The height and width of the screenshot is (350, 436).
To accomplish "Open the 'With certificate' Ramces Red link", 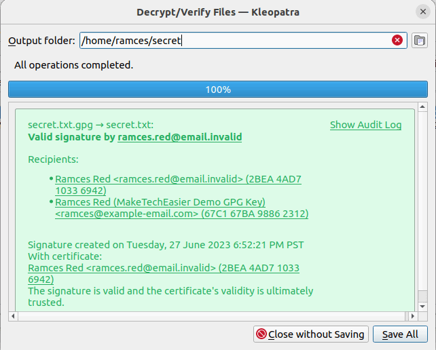I will click(x=163, y=273).
